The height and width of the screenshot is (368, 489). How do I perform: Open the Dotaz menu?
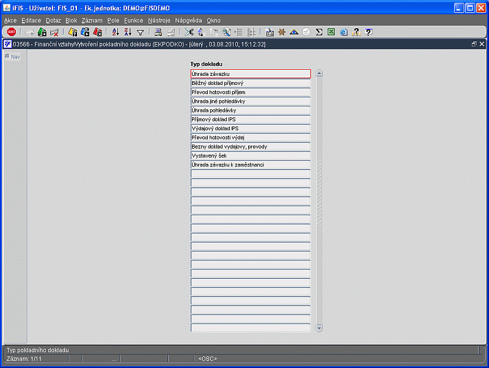pos(53,21)
